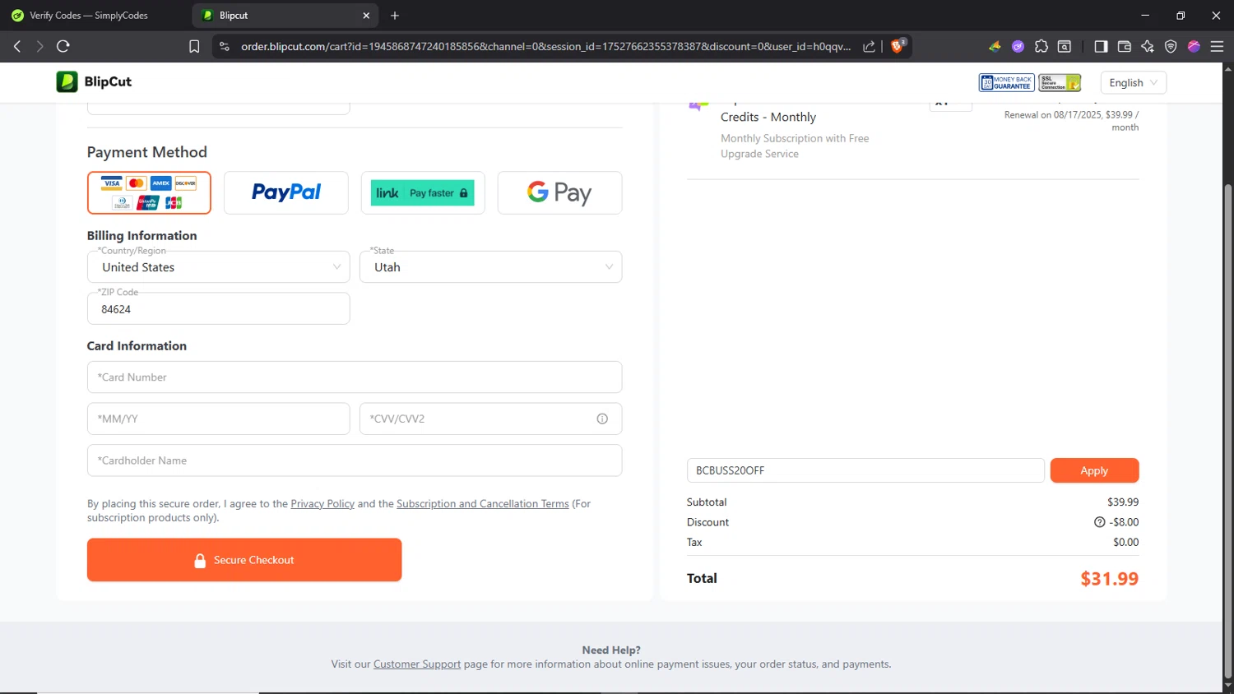Click the MM/YY expiry field
Screen dimensions: 1234x694
[x=219, y=419]
